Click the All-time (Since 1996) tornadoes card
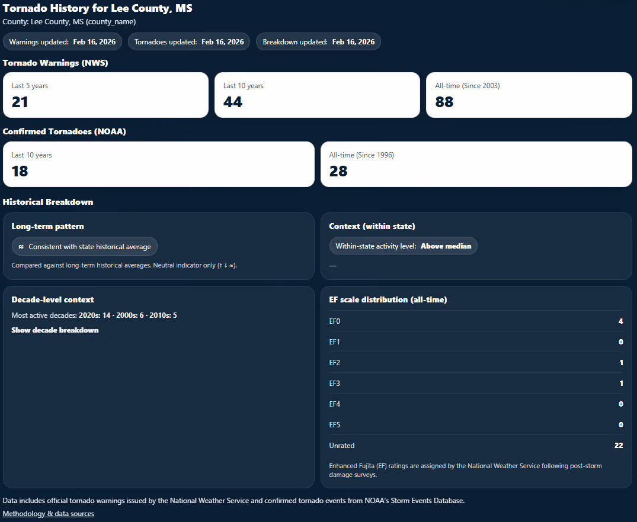The height and width of the screenshot is (522, 637). (476, 165)
